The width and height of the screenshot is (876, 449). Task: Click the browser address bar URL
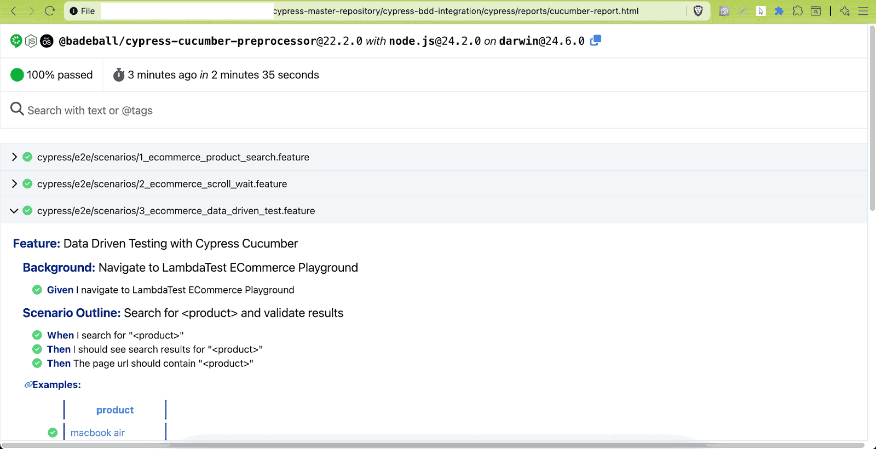[456, 11]
